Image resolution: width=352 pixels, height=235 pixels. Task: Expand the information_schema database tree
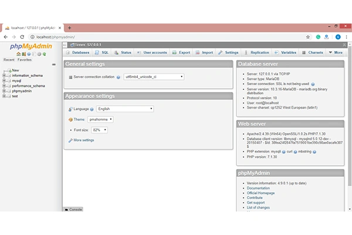point(4,75)
